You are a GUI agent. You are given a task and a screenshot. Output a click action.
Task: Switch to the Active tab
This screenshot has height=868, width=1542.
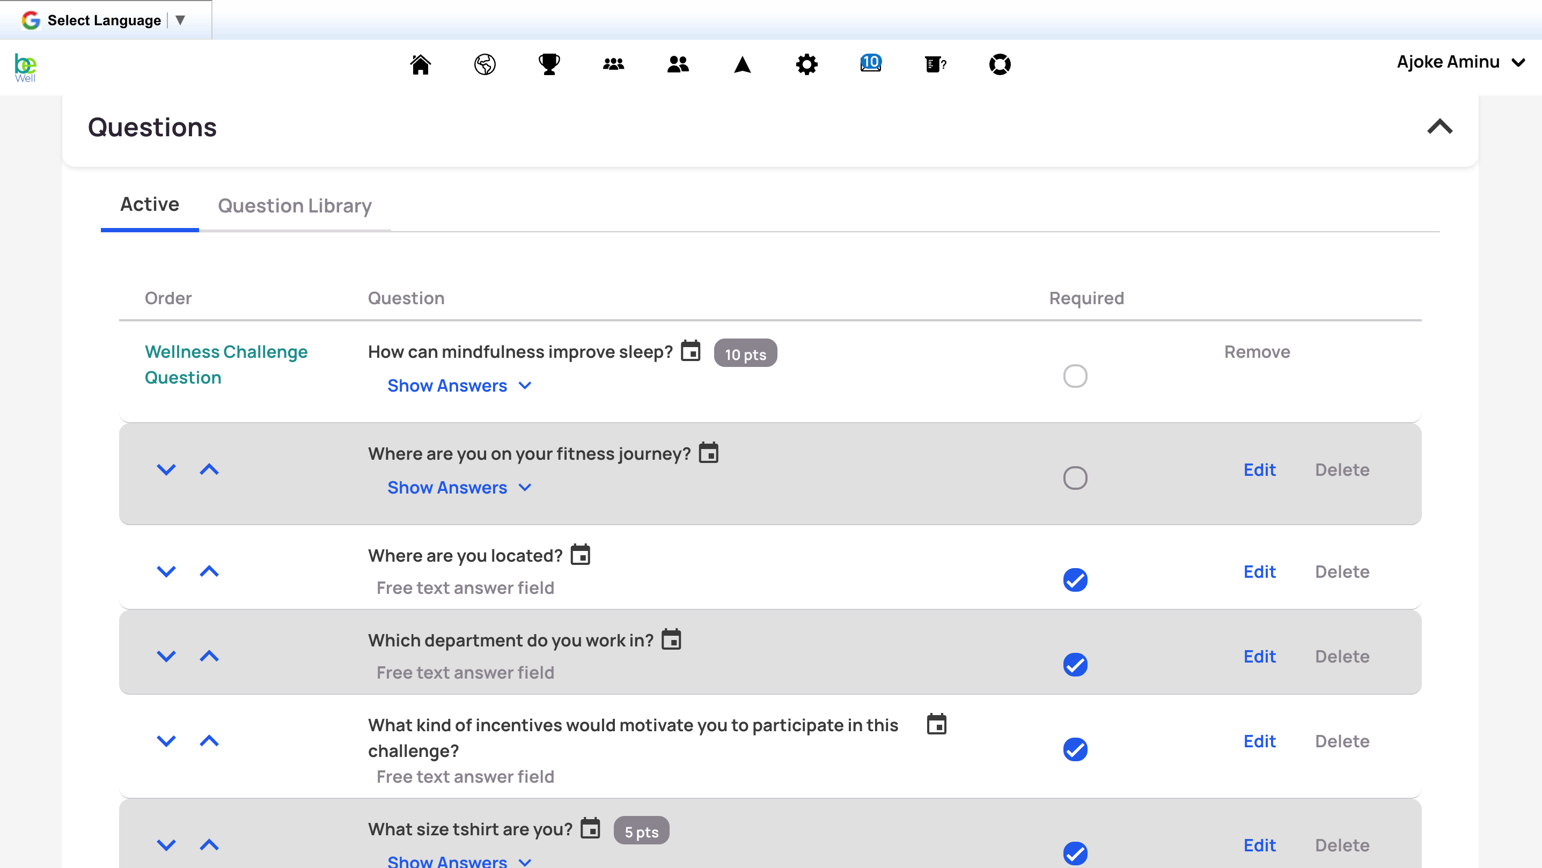[x=150, y=205]
